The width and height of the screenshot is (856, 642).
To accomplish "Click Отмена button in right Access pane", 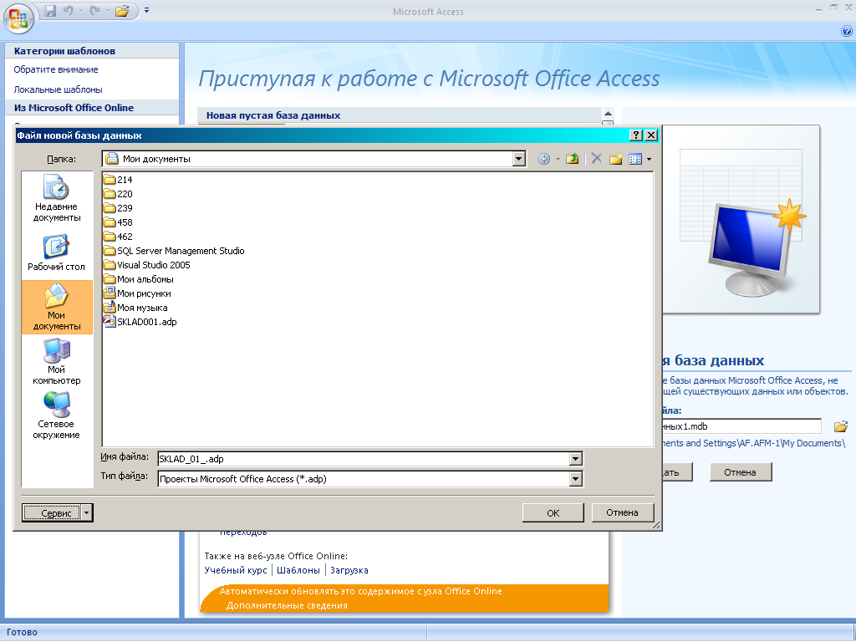I will click(x=741, y=472).
